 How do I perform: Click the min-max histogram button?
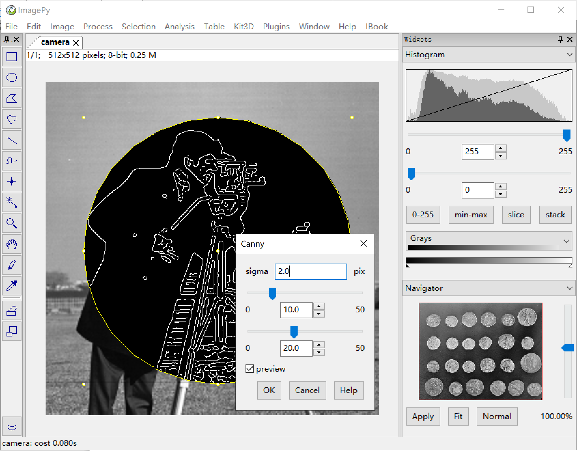471,214
